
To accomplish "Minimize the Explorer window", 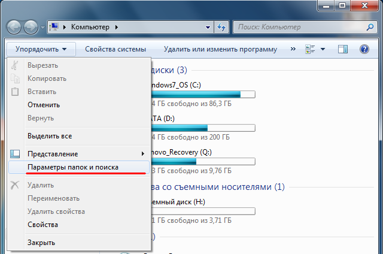I will pos(326,5).
